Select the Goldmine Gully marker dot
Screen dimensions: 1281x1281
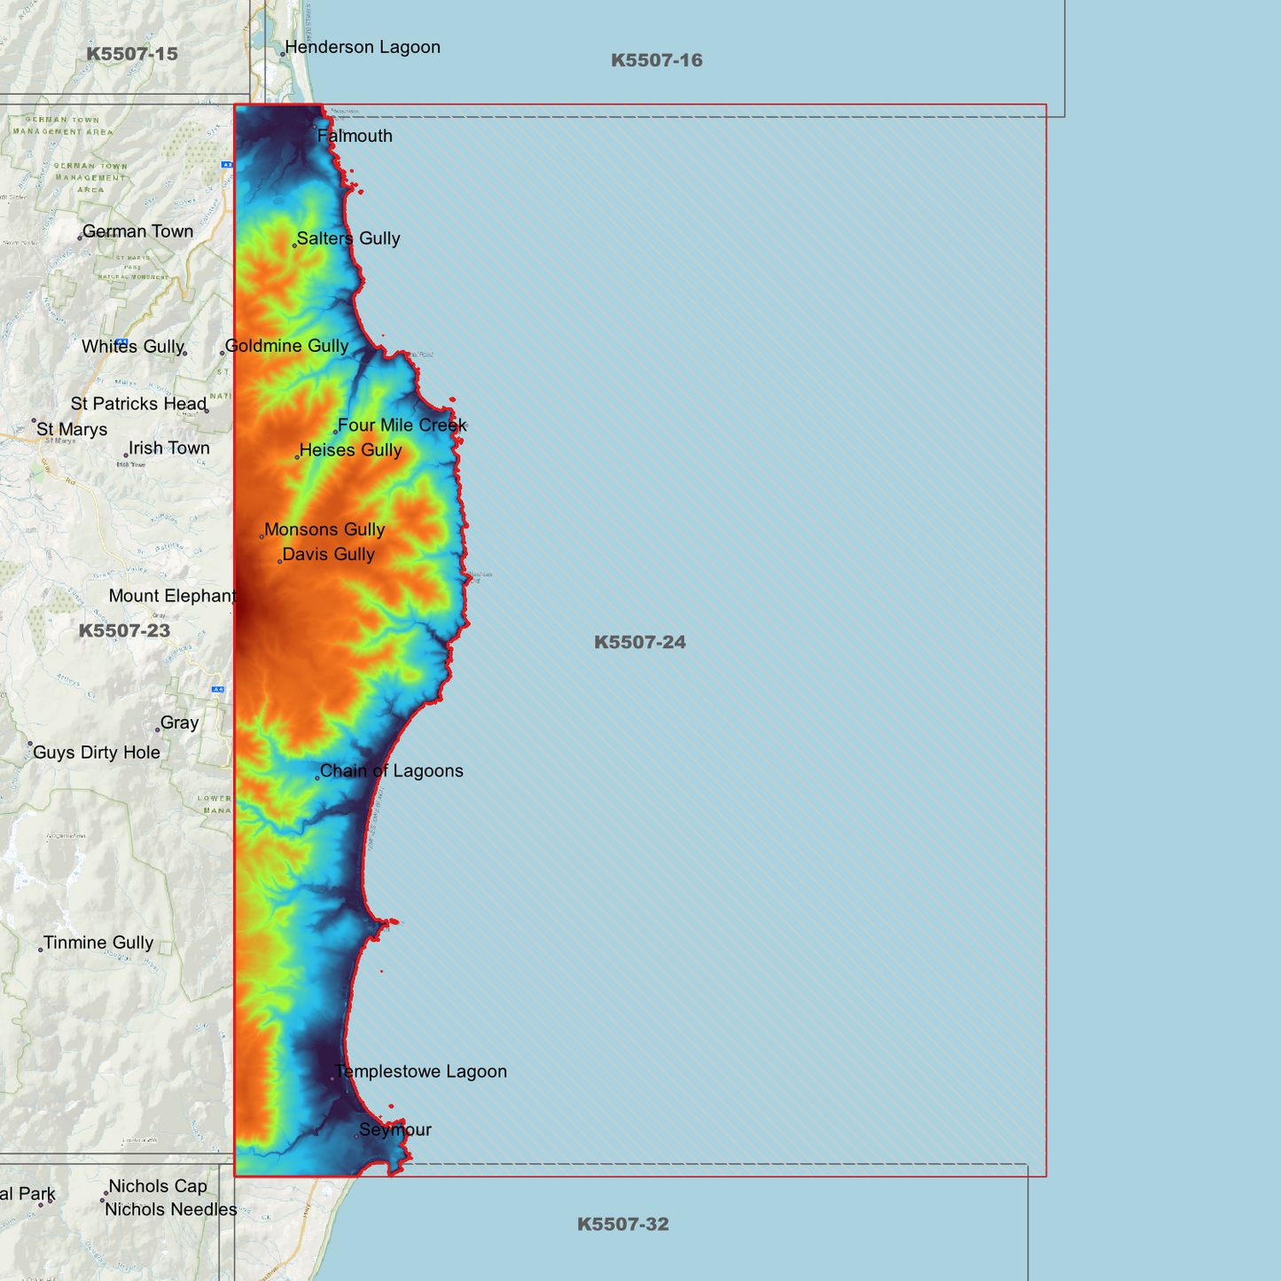(223, 353)
